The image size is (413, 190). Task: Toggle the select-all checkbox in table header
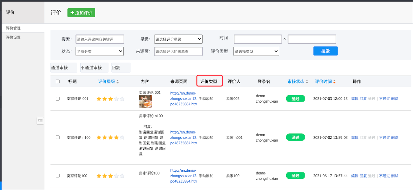coord(58,81)
